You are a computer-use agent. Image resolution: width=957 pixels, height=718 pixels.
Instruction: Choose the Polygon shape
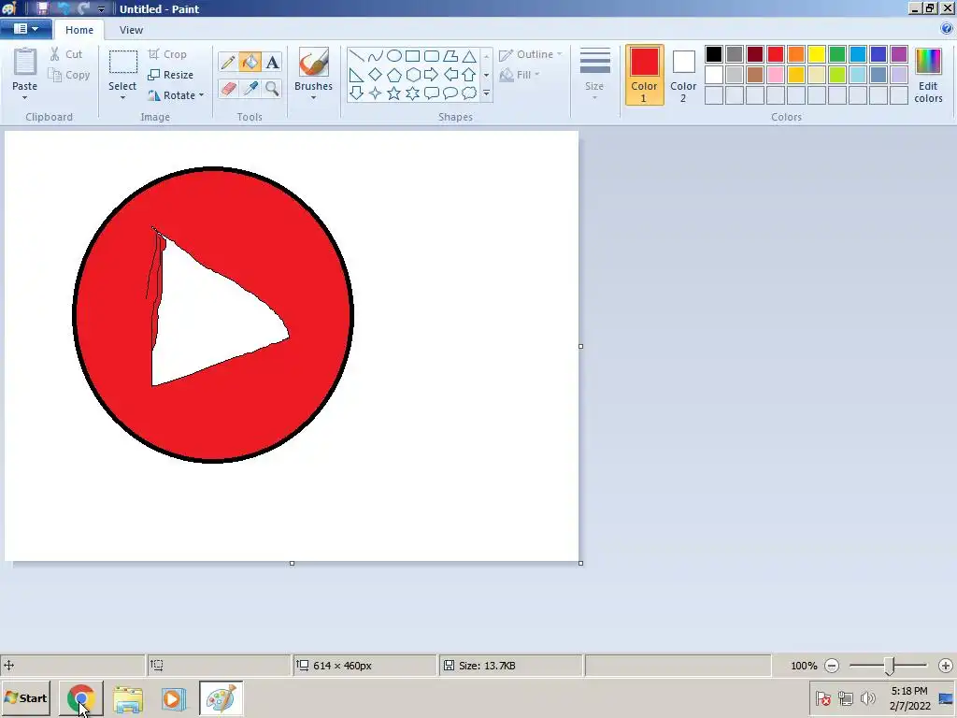(x=450, y=56)
